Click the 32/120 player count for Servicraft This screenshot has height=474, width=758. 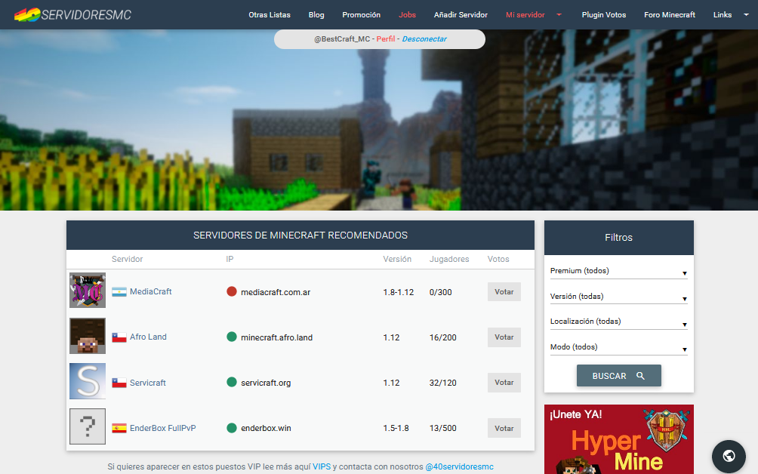pyautogui.click(x=443, y=383)
